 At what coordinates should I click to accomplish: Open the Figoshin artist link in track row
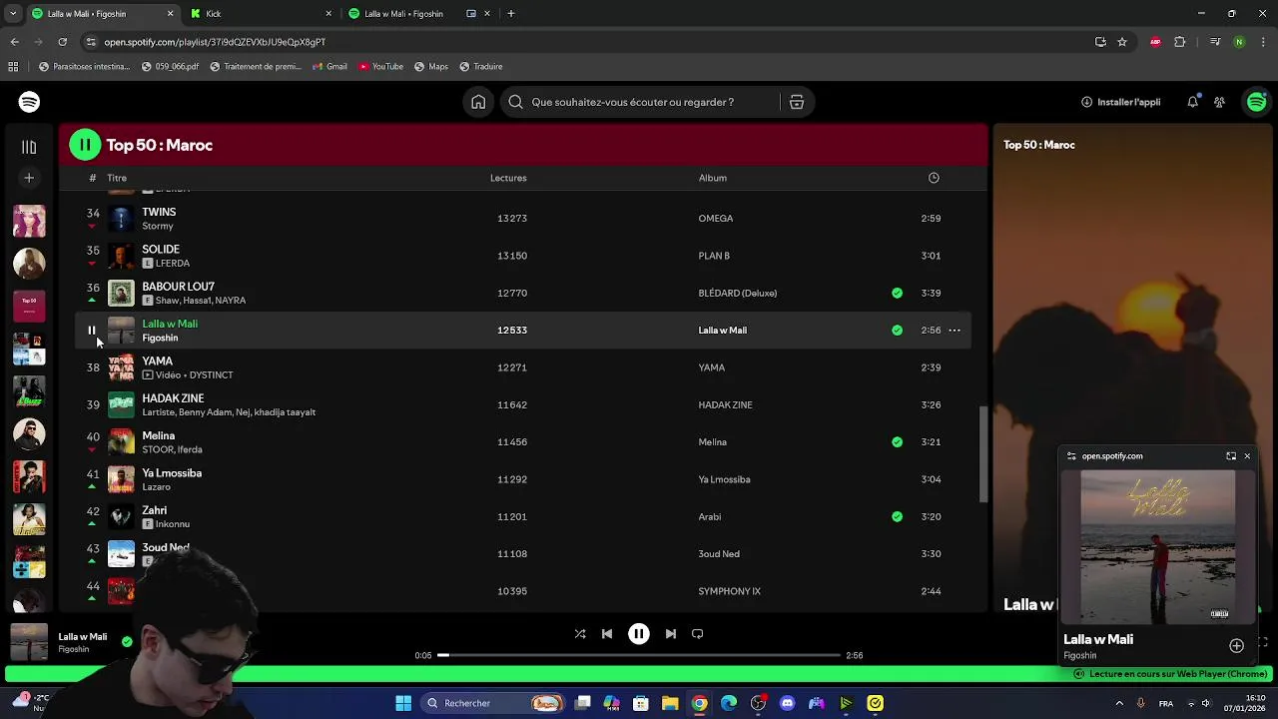[x=160, y=339]
